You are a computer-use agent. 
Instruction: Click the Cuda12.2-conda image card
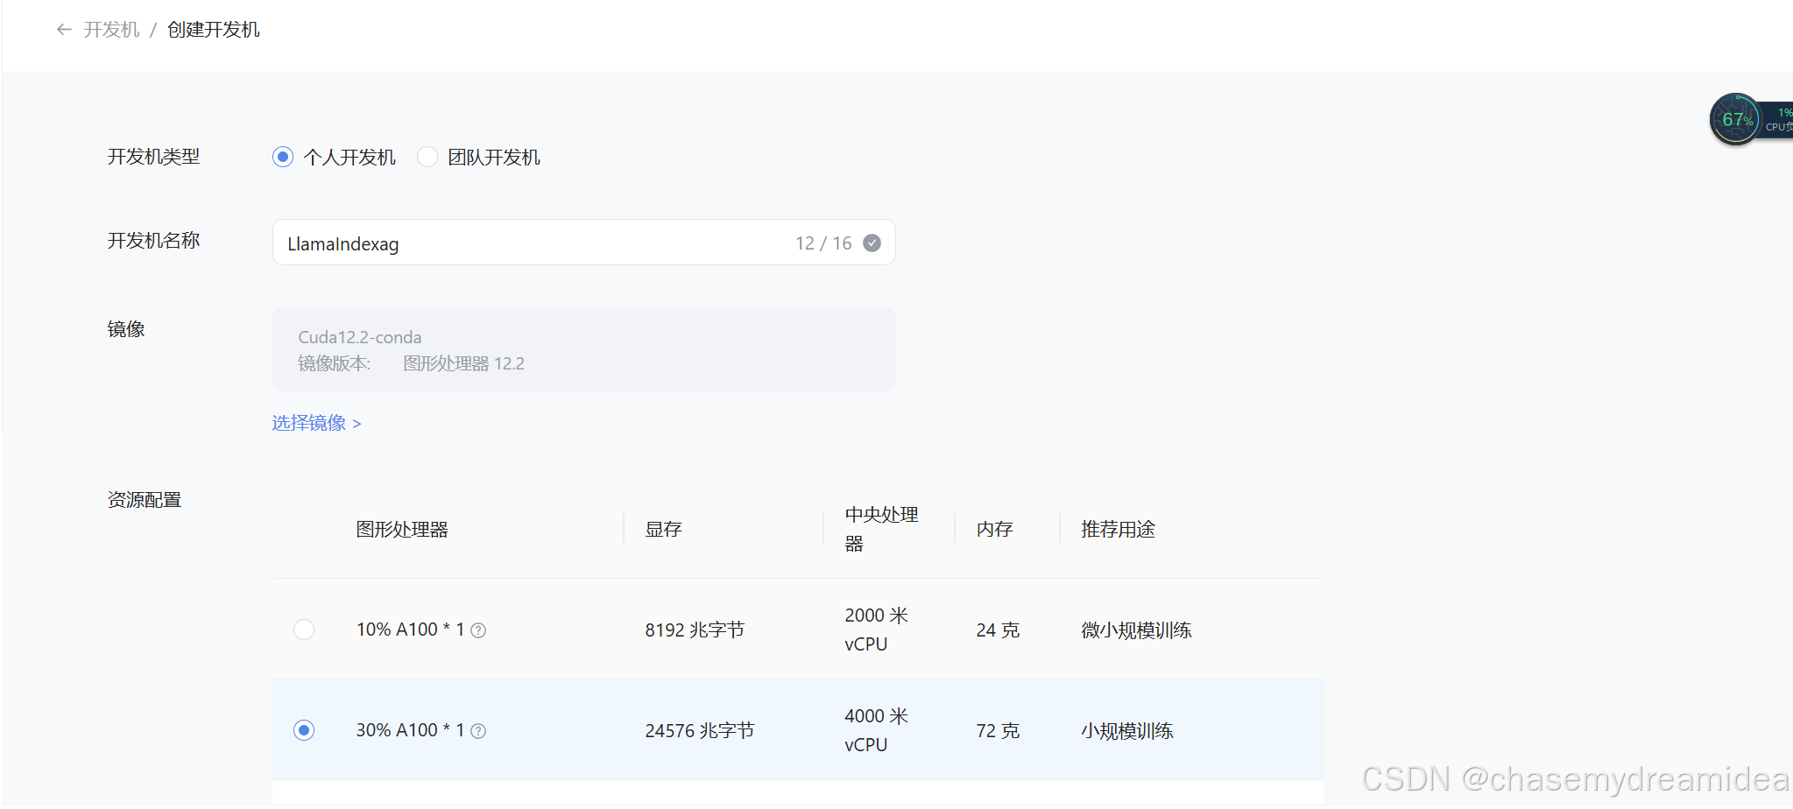click(x=583, y=348)
